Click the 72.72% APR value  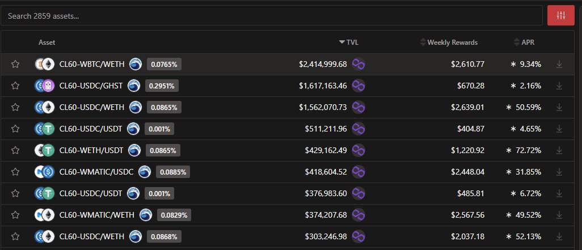coord(528,150)
